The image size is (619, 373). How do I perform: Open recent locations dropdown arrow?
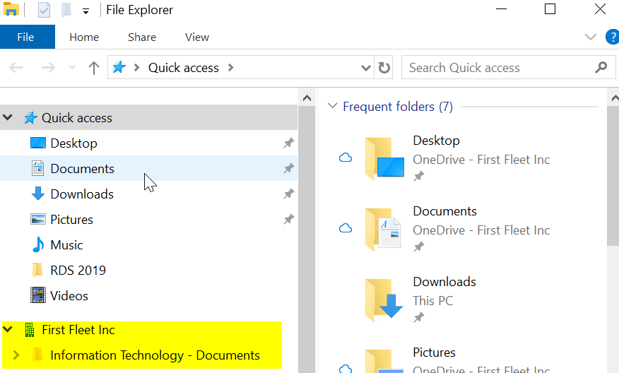[72, 68]
